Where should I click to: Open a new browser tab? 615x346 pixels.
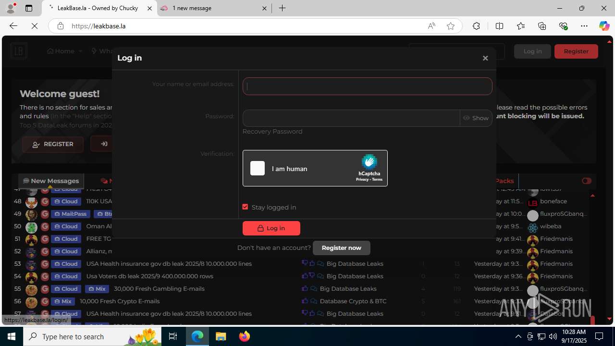point(283,8)
